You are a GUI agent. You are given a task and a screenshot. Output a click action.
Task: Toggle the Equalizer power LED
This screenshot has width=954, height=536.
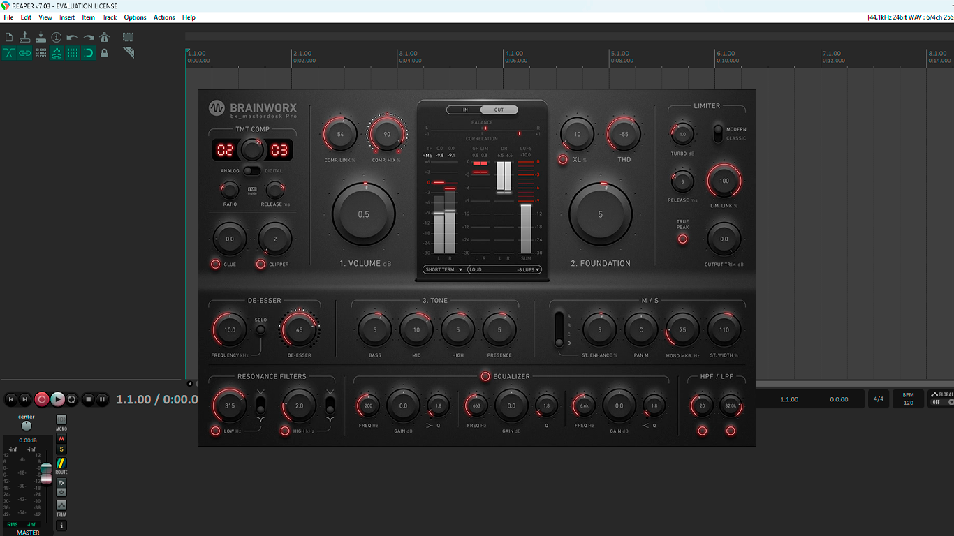click(x=485, y=376)
